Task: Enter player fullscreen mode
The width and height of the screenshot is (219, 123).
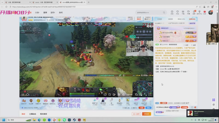Action: coord(150,95)
